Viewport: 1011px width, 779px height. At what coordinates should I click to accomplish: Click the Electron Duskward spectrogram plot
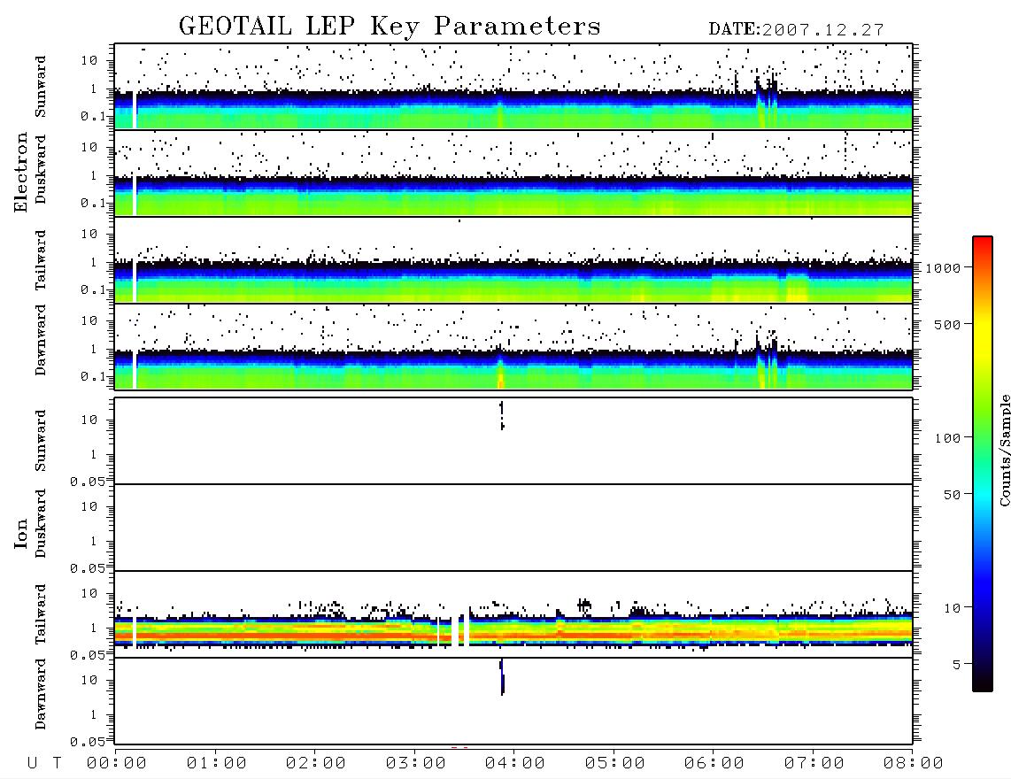tap(513, 173)
